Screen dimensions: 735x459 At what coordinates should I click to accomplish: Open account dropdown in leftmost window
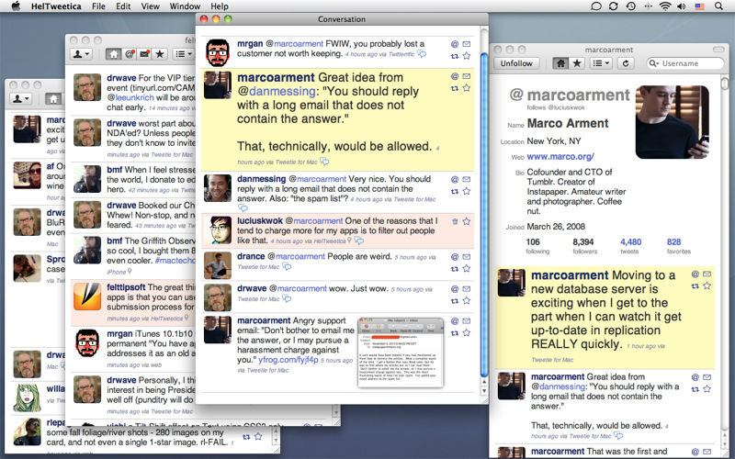[x=20, y=99]
